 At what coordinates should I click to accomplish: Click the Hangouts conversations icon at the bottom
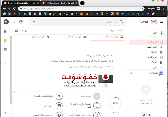[x=144, y=115]
